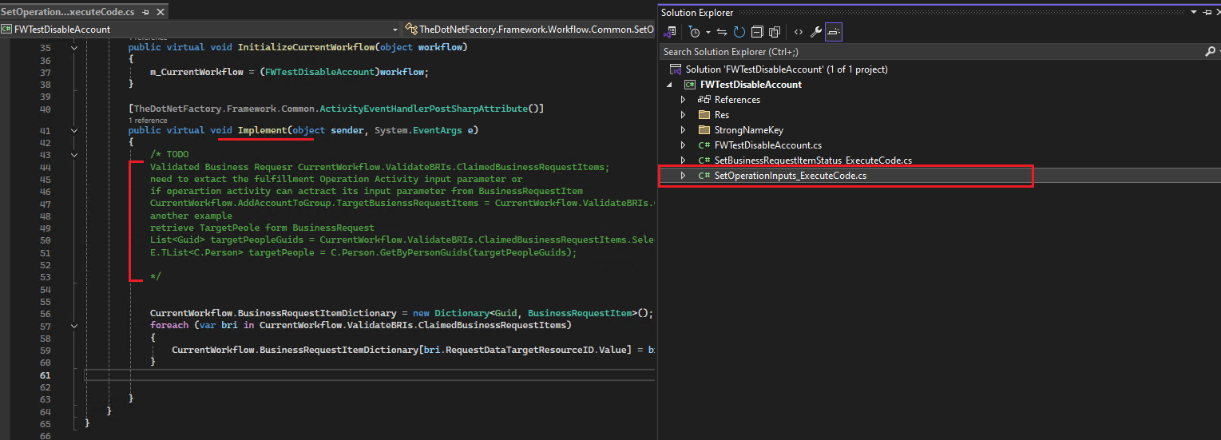The height and width of the screenshot is (440, 1221).
Task: Collapse the foreach block at line 57
Action: [74, 326]
